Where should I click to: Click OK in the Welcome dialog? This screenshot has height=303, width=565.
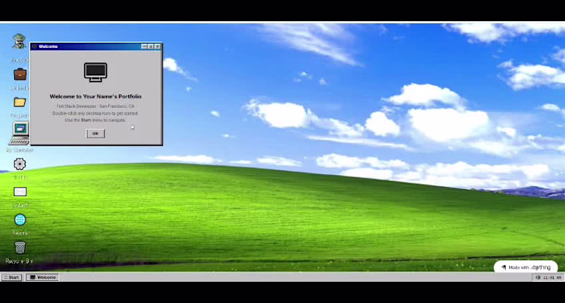[x=95, y=133]
